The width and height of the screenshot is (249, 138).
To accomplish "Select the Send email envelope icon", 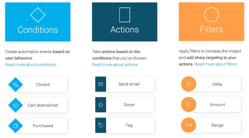I will tap(101, 84).
